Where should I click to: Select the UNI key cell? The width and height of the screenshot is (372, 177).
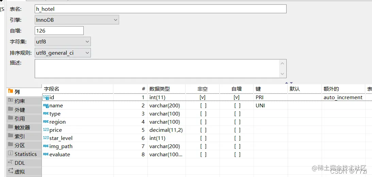click(271, 106)
